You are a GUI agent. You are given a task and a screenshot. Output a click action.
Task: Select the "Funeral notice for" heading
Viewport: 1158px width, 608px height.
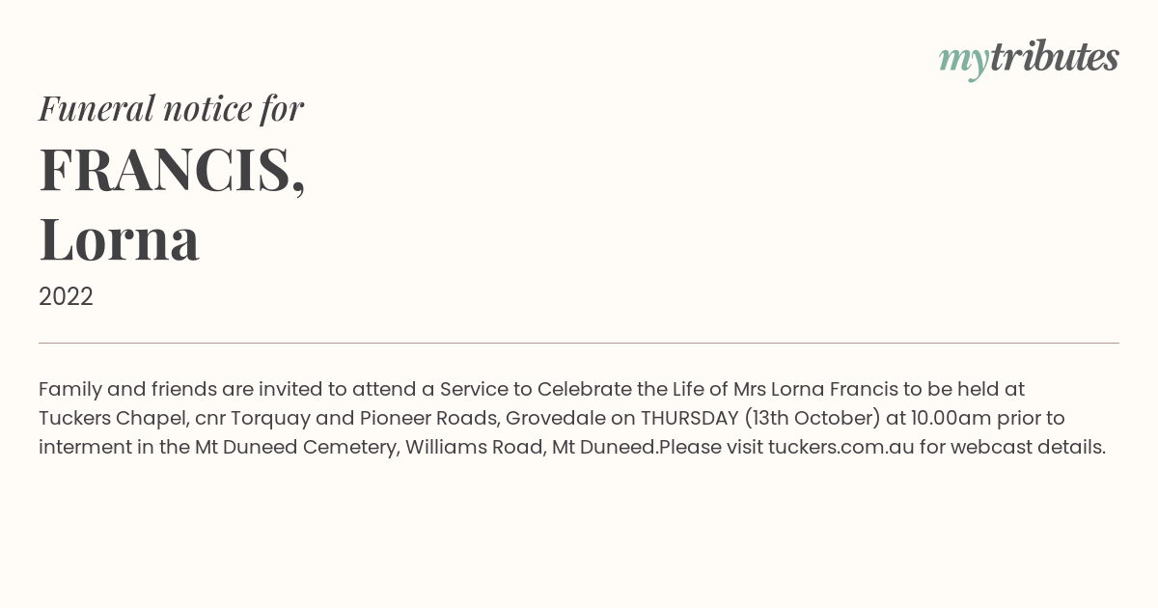click(x=171, y=108)
